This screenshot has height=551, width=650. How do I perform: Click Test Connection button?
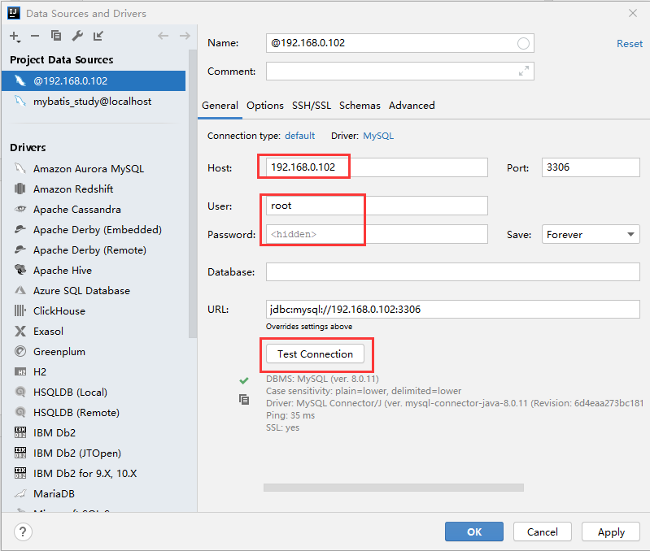point(315,354)
